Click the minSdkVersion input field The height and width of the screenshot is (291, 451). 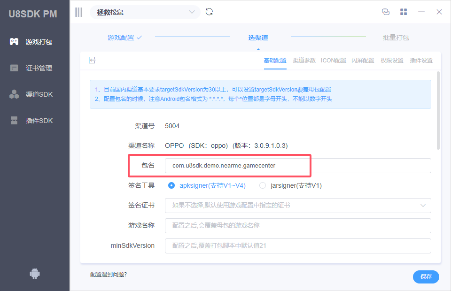(298, 245)
